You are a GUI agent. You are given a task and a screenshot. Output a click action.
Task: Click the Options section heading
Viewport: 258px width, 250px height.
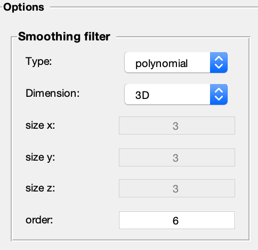pyautogui.click(x=23, y=7)
